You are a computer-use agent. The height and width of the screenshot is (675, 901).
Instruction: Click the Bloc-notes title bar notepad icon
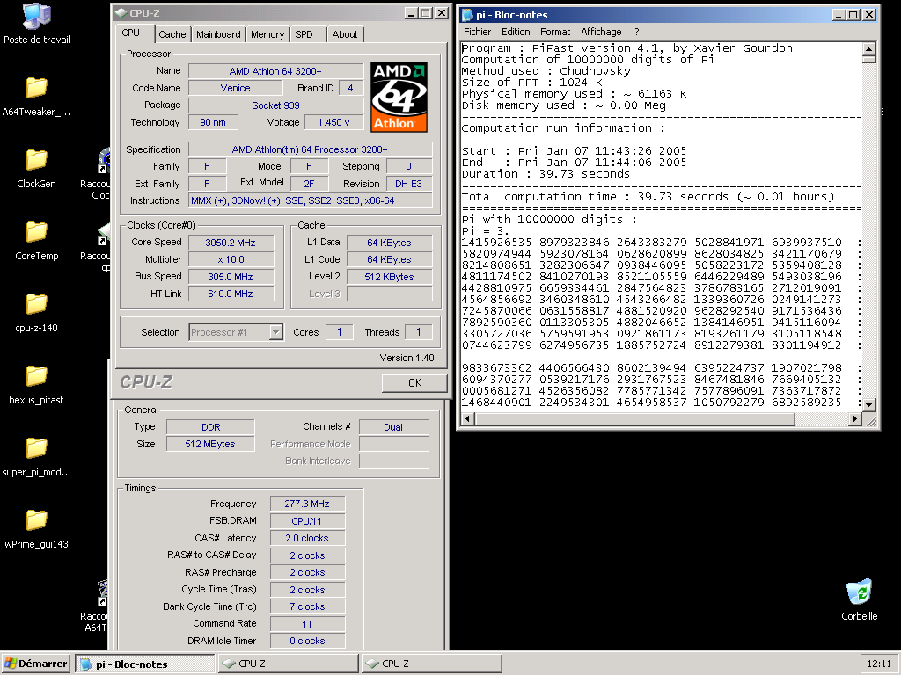467,15
